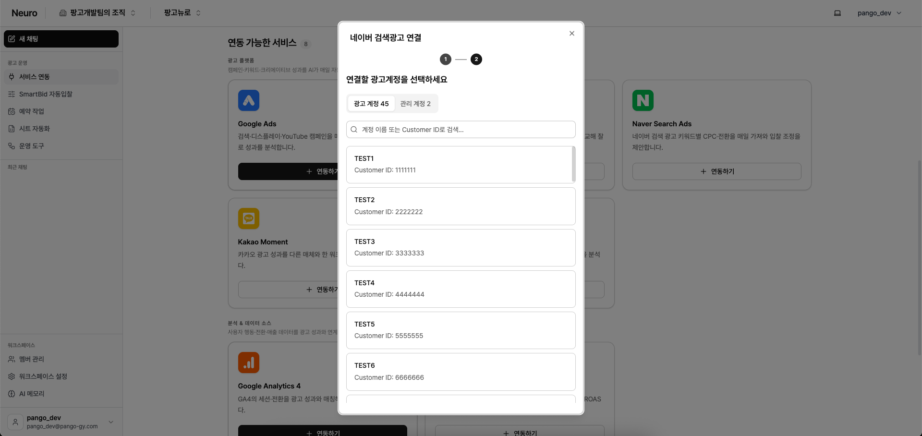
Task: Click the 연동 가능한 서비스 heading
Action: point(262,43)
